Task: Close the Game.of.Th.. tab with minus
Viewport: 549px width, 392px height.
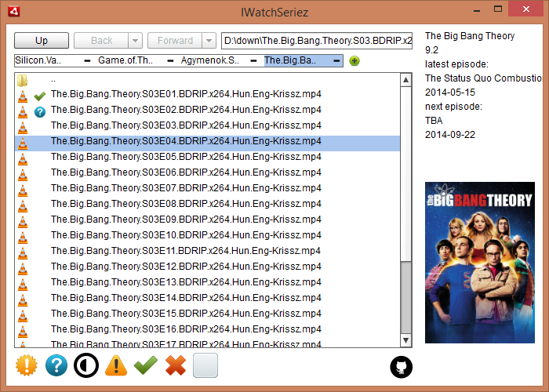Action: tap(170, 61)
